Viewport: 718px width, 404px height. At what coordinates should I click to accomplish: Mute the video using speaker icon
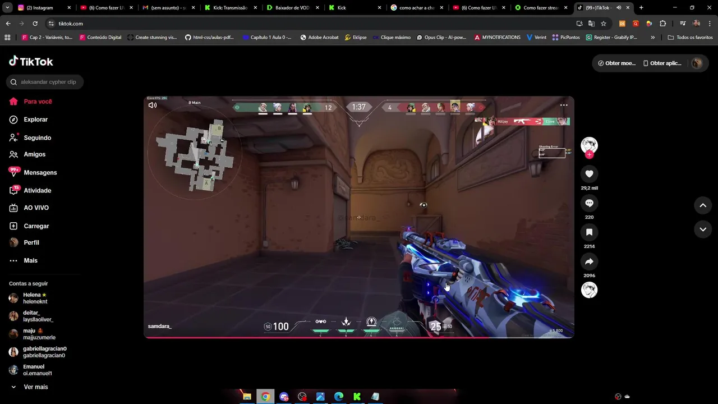tap(153, 105)
